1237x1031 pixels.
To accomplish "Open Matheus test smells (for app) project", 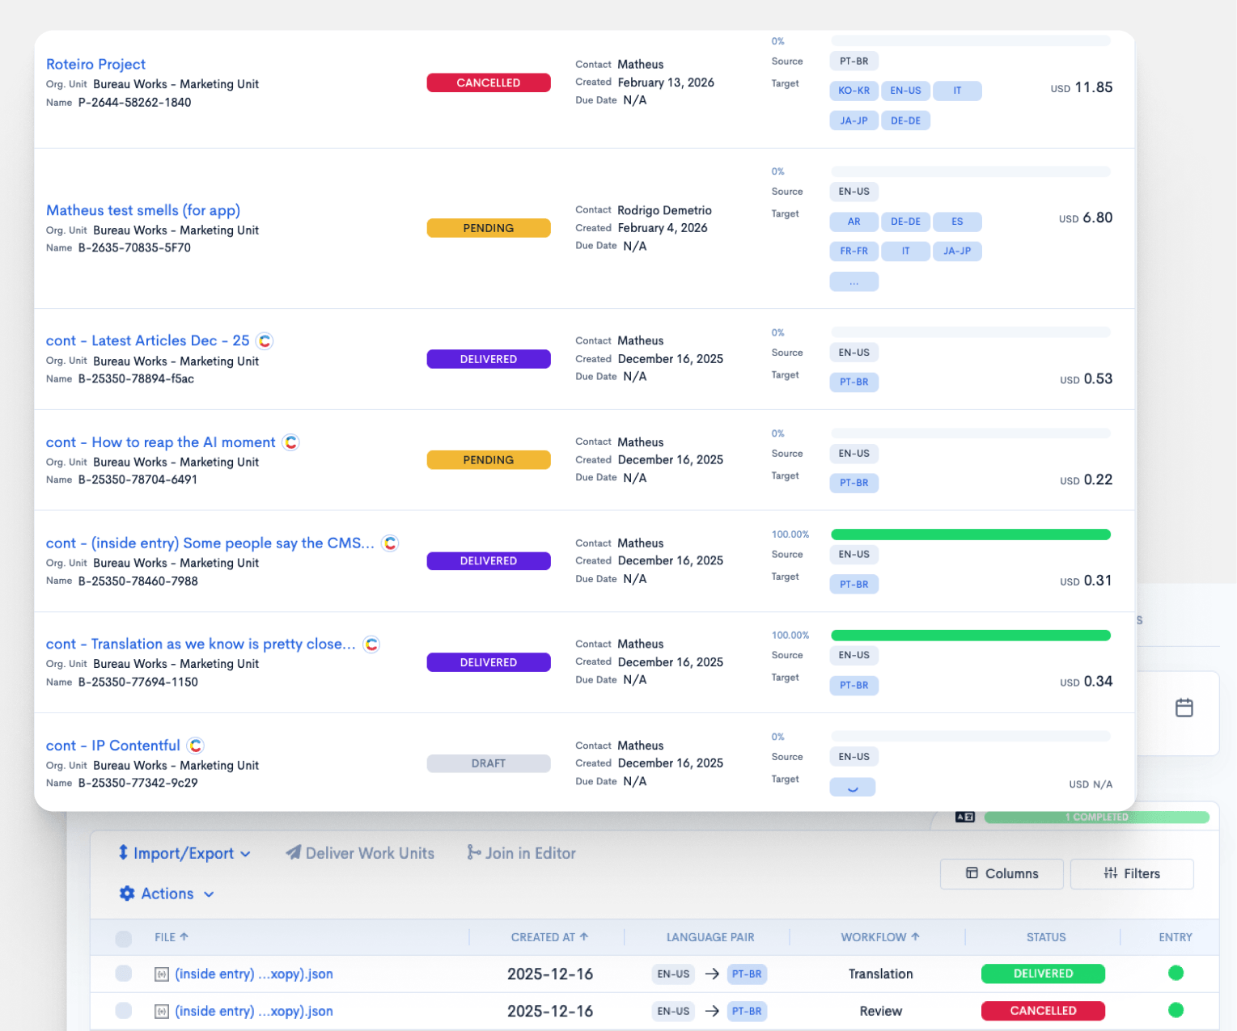I will 143,210.
